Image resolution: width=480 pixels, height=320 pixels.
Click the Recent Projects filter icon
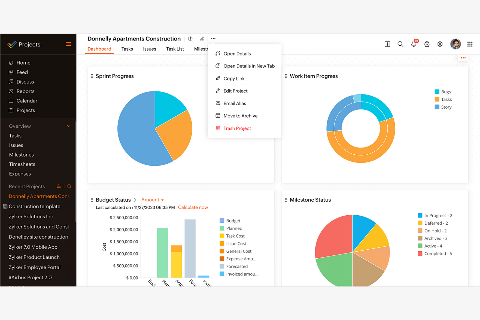coord(59,186)
